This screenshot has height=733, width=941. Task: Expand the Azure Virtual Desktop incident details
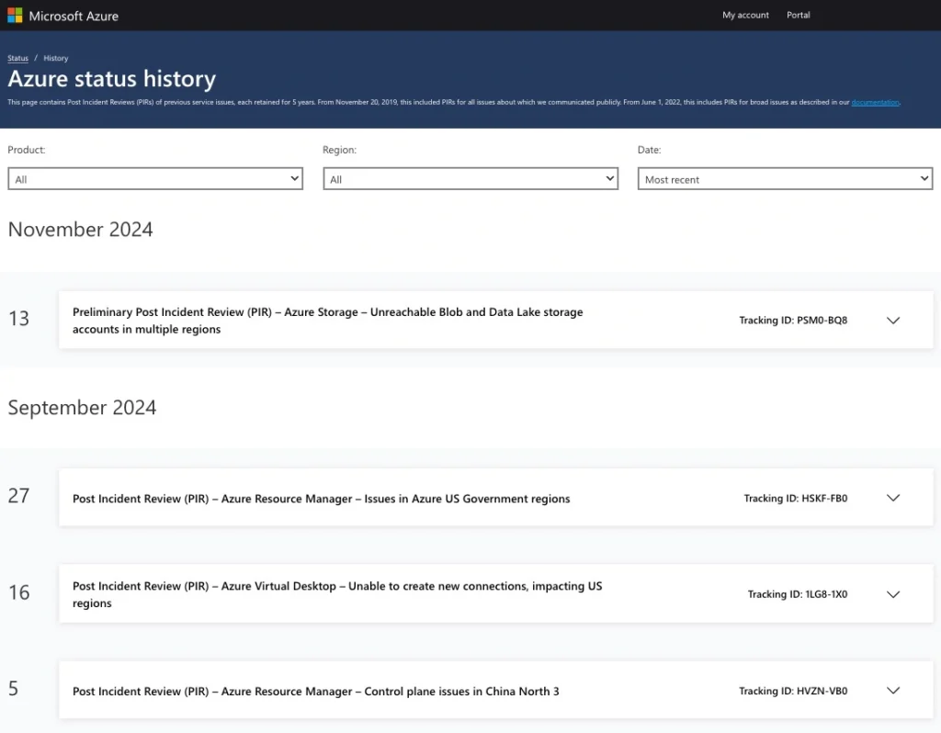tap(892, 593)
